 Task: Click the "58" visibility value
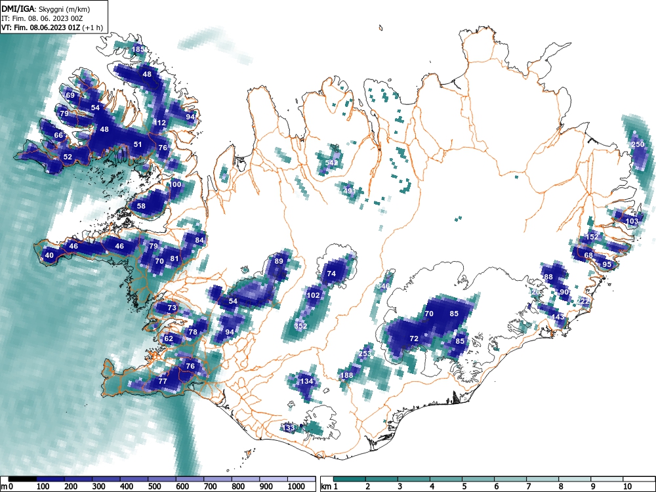point(141,206)
